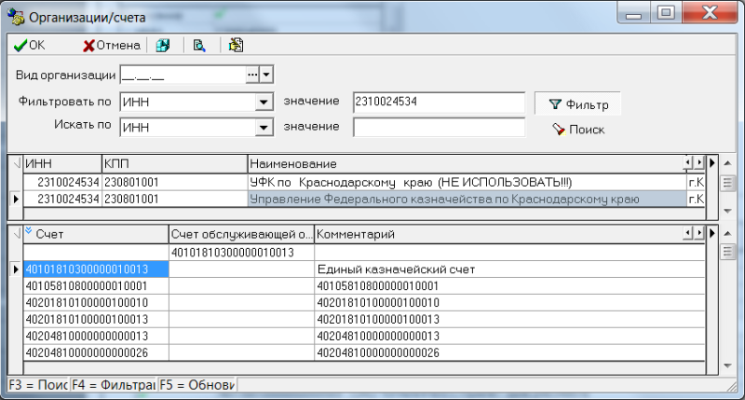This screenshot has height=400, width=745.
Task: Apply filter with the Фильтр button
Action: click(x=577, y=104)
